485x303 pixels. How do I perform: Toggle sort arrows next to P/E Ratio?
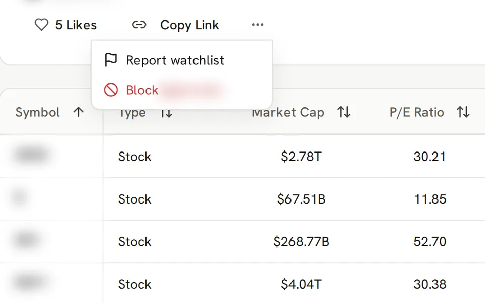[463, 112]
